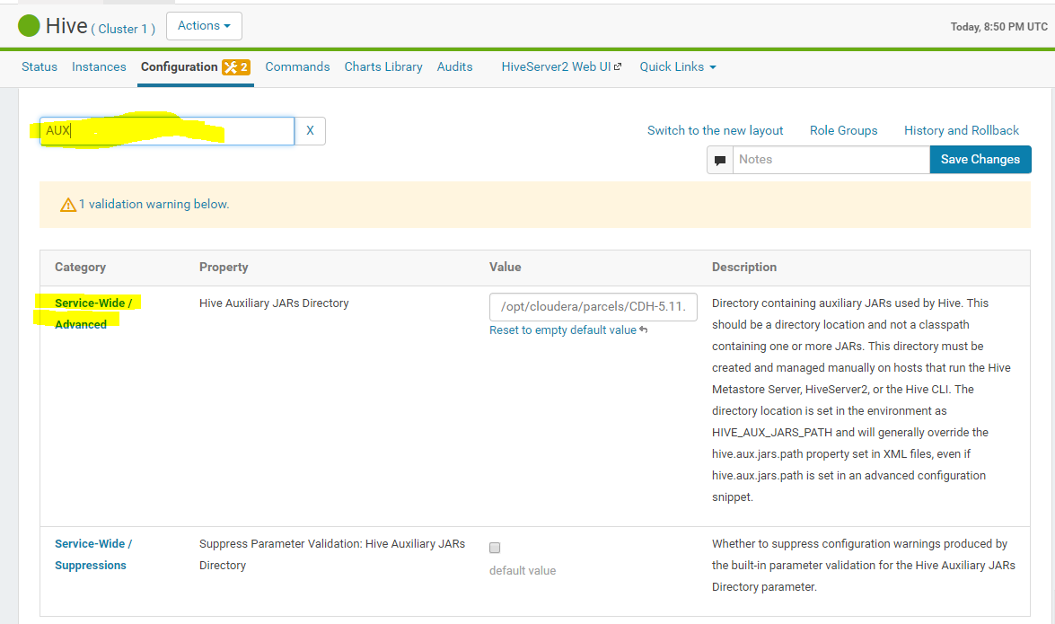Expand the Quick Links dropdown

click(678, 66)
